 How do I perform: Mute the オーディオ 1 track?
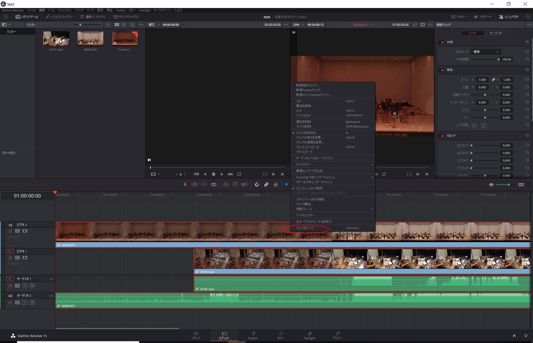point(32,285)
